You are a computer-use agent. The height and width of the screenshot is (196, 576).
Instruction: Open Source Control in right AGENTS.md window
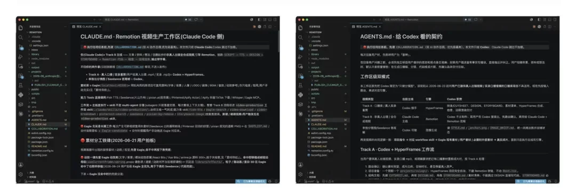pos(300,47)
